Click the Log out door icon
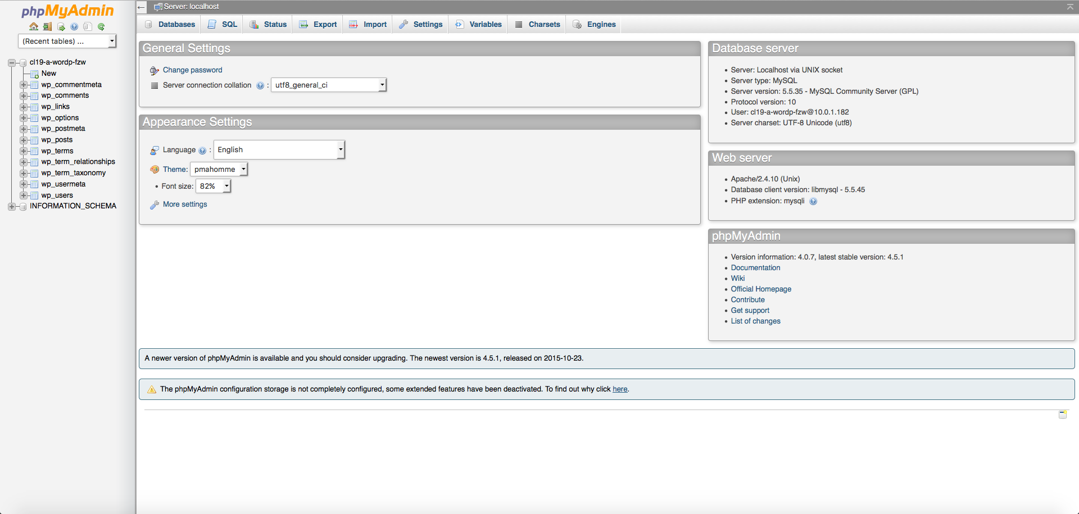Image resolution: width=1079 pixels, height=514 pixels. pyautogui.click(x=47, y=26)
